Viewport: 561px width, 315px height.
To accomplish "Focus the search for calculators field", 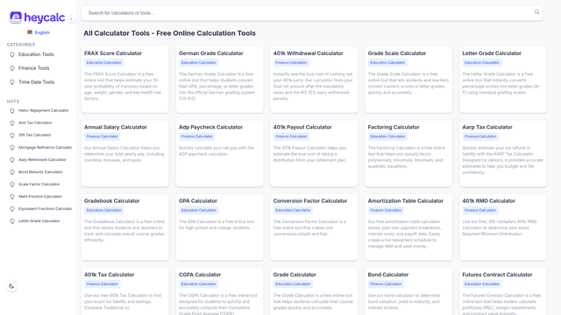I will coord(312,13).
